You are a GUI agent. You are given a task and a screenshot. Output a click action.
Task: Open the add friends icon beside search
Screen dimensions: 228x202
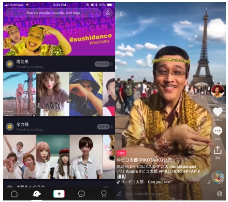tap(108, 13)
